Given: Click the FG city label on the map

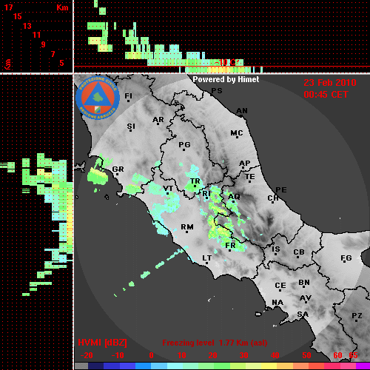Looking at the screenshot, I should (x=346, y=258).
